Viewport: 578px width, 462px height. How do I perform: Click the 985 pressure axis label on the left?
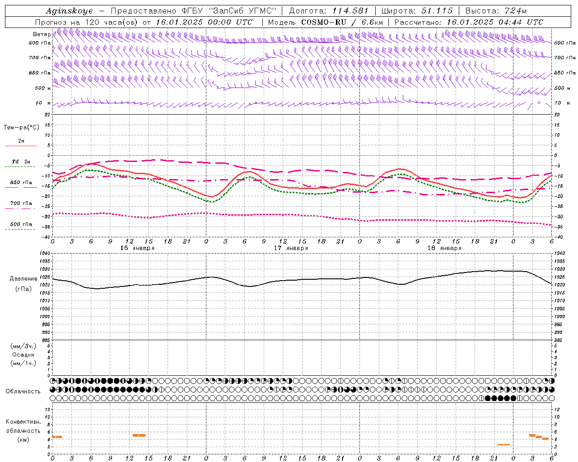47,340
